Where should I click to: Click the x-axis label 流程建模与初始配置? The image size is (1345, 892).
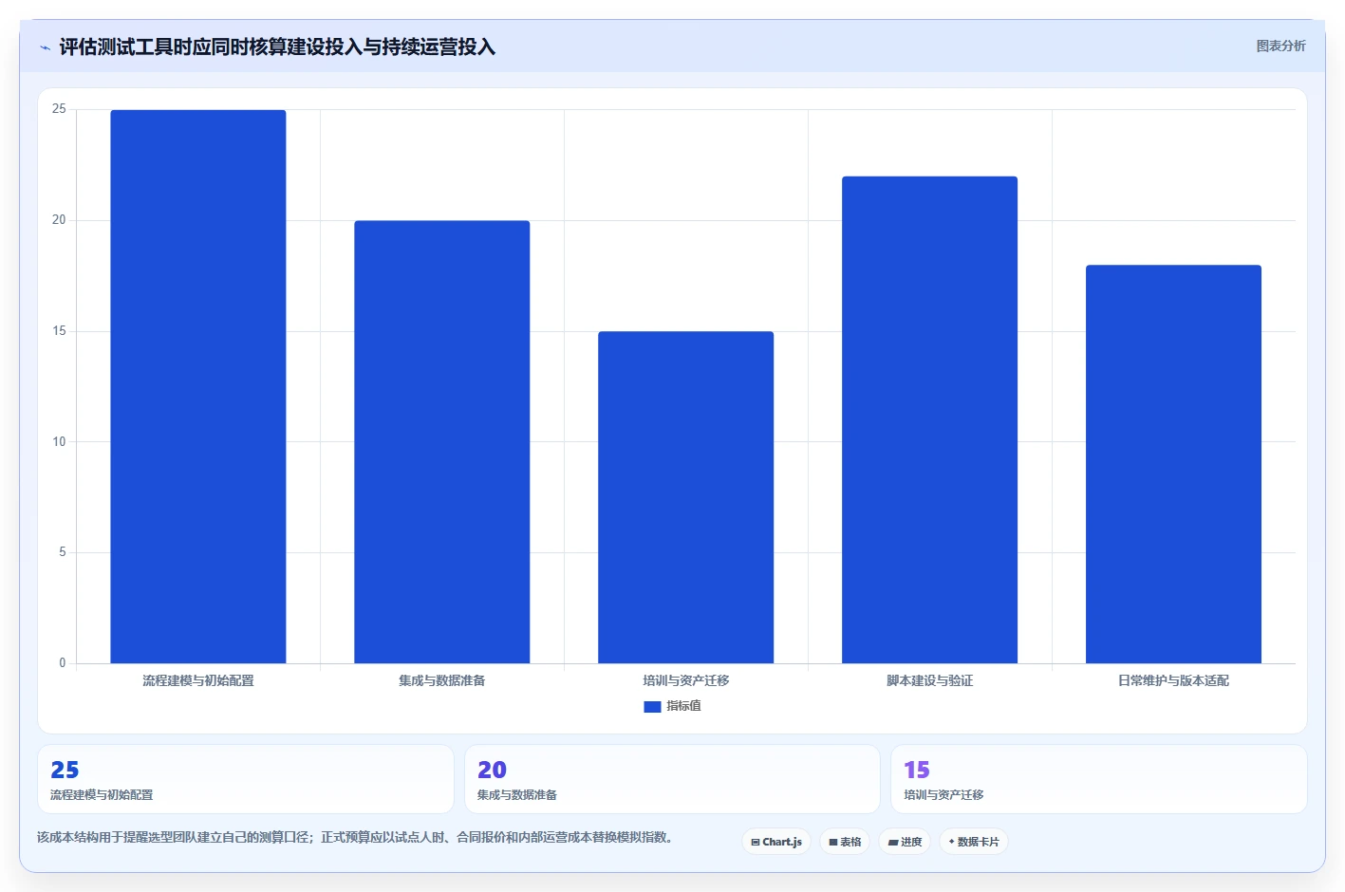(x=198, y=680)
